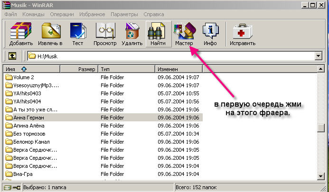Click the Удалить (Delete) trash icon
The image size is (329, 192).
pos(132,31)
